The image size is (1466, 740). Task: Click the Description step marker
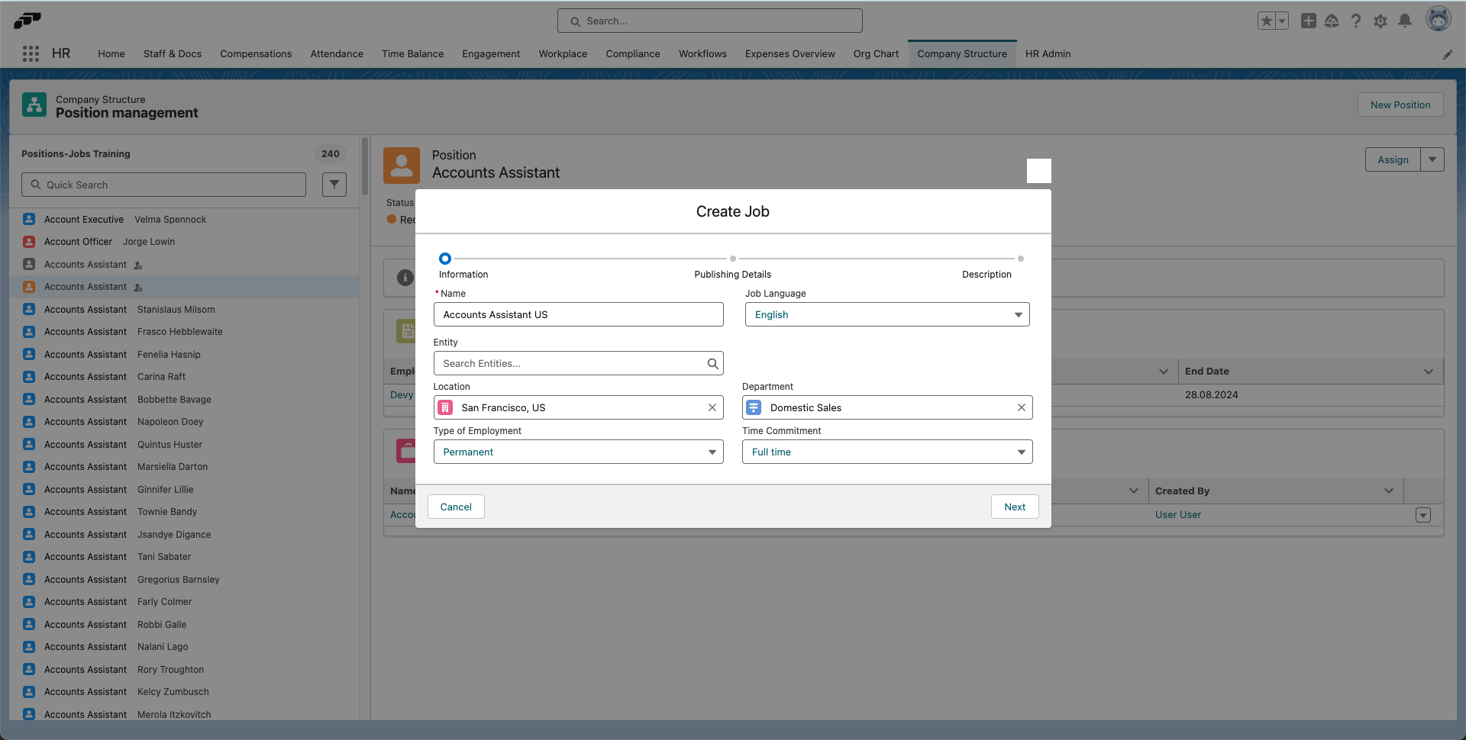(1021, 259)
